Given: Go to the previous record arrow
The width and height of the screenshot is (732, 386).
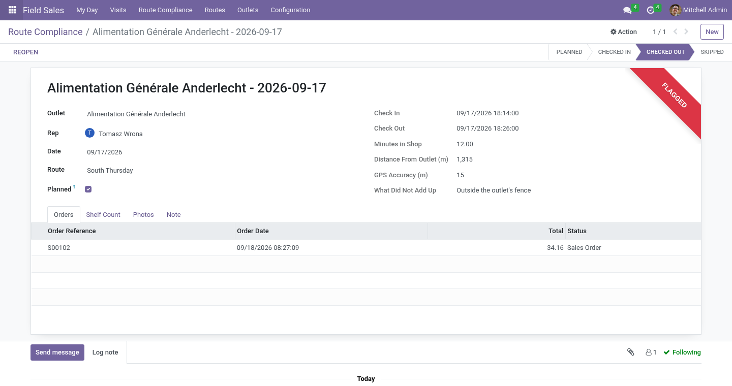Looking at the screenshot, I should click(676, 31).
